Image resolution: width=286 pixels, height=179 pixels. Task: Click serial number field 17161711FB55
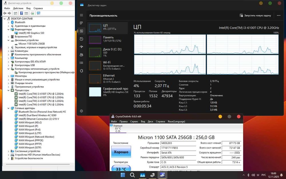178,148
